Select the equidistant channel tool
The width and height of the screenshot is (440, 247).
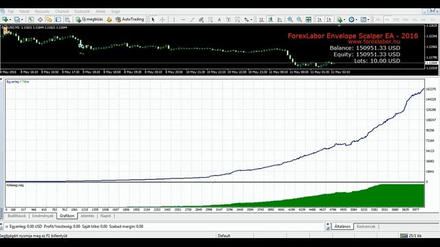coord(201,19)
